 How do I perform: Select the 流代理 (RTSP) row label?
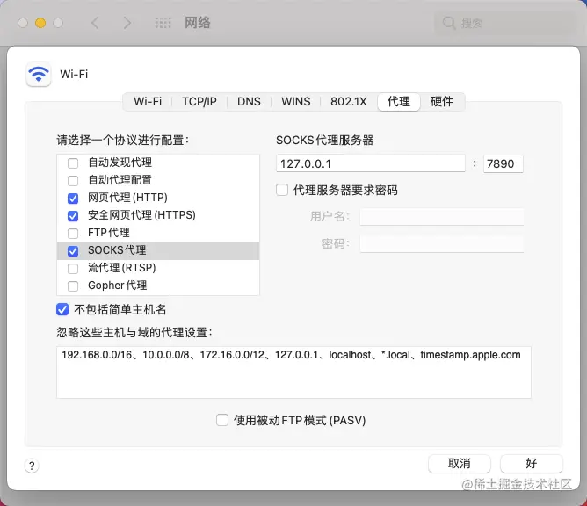coord(122,268)
